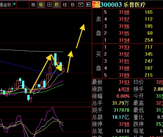Click buy level 3 price 3191
Screen dimensions: 163x137
(124, 61)
